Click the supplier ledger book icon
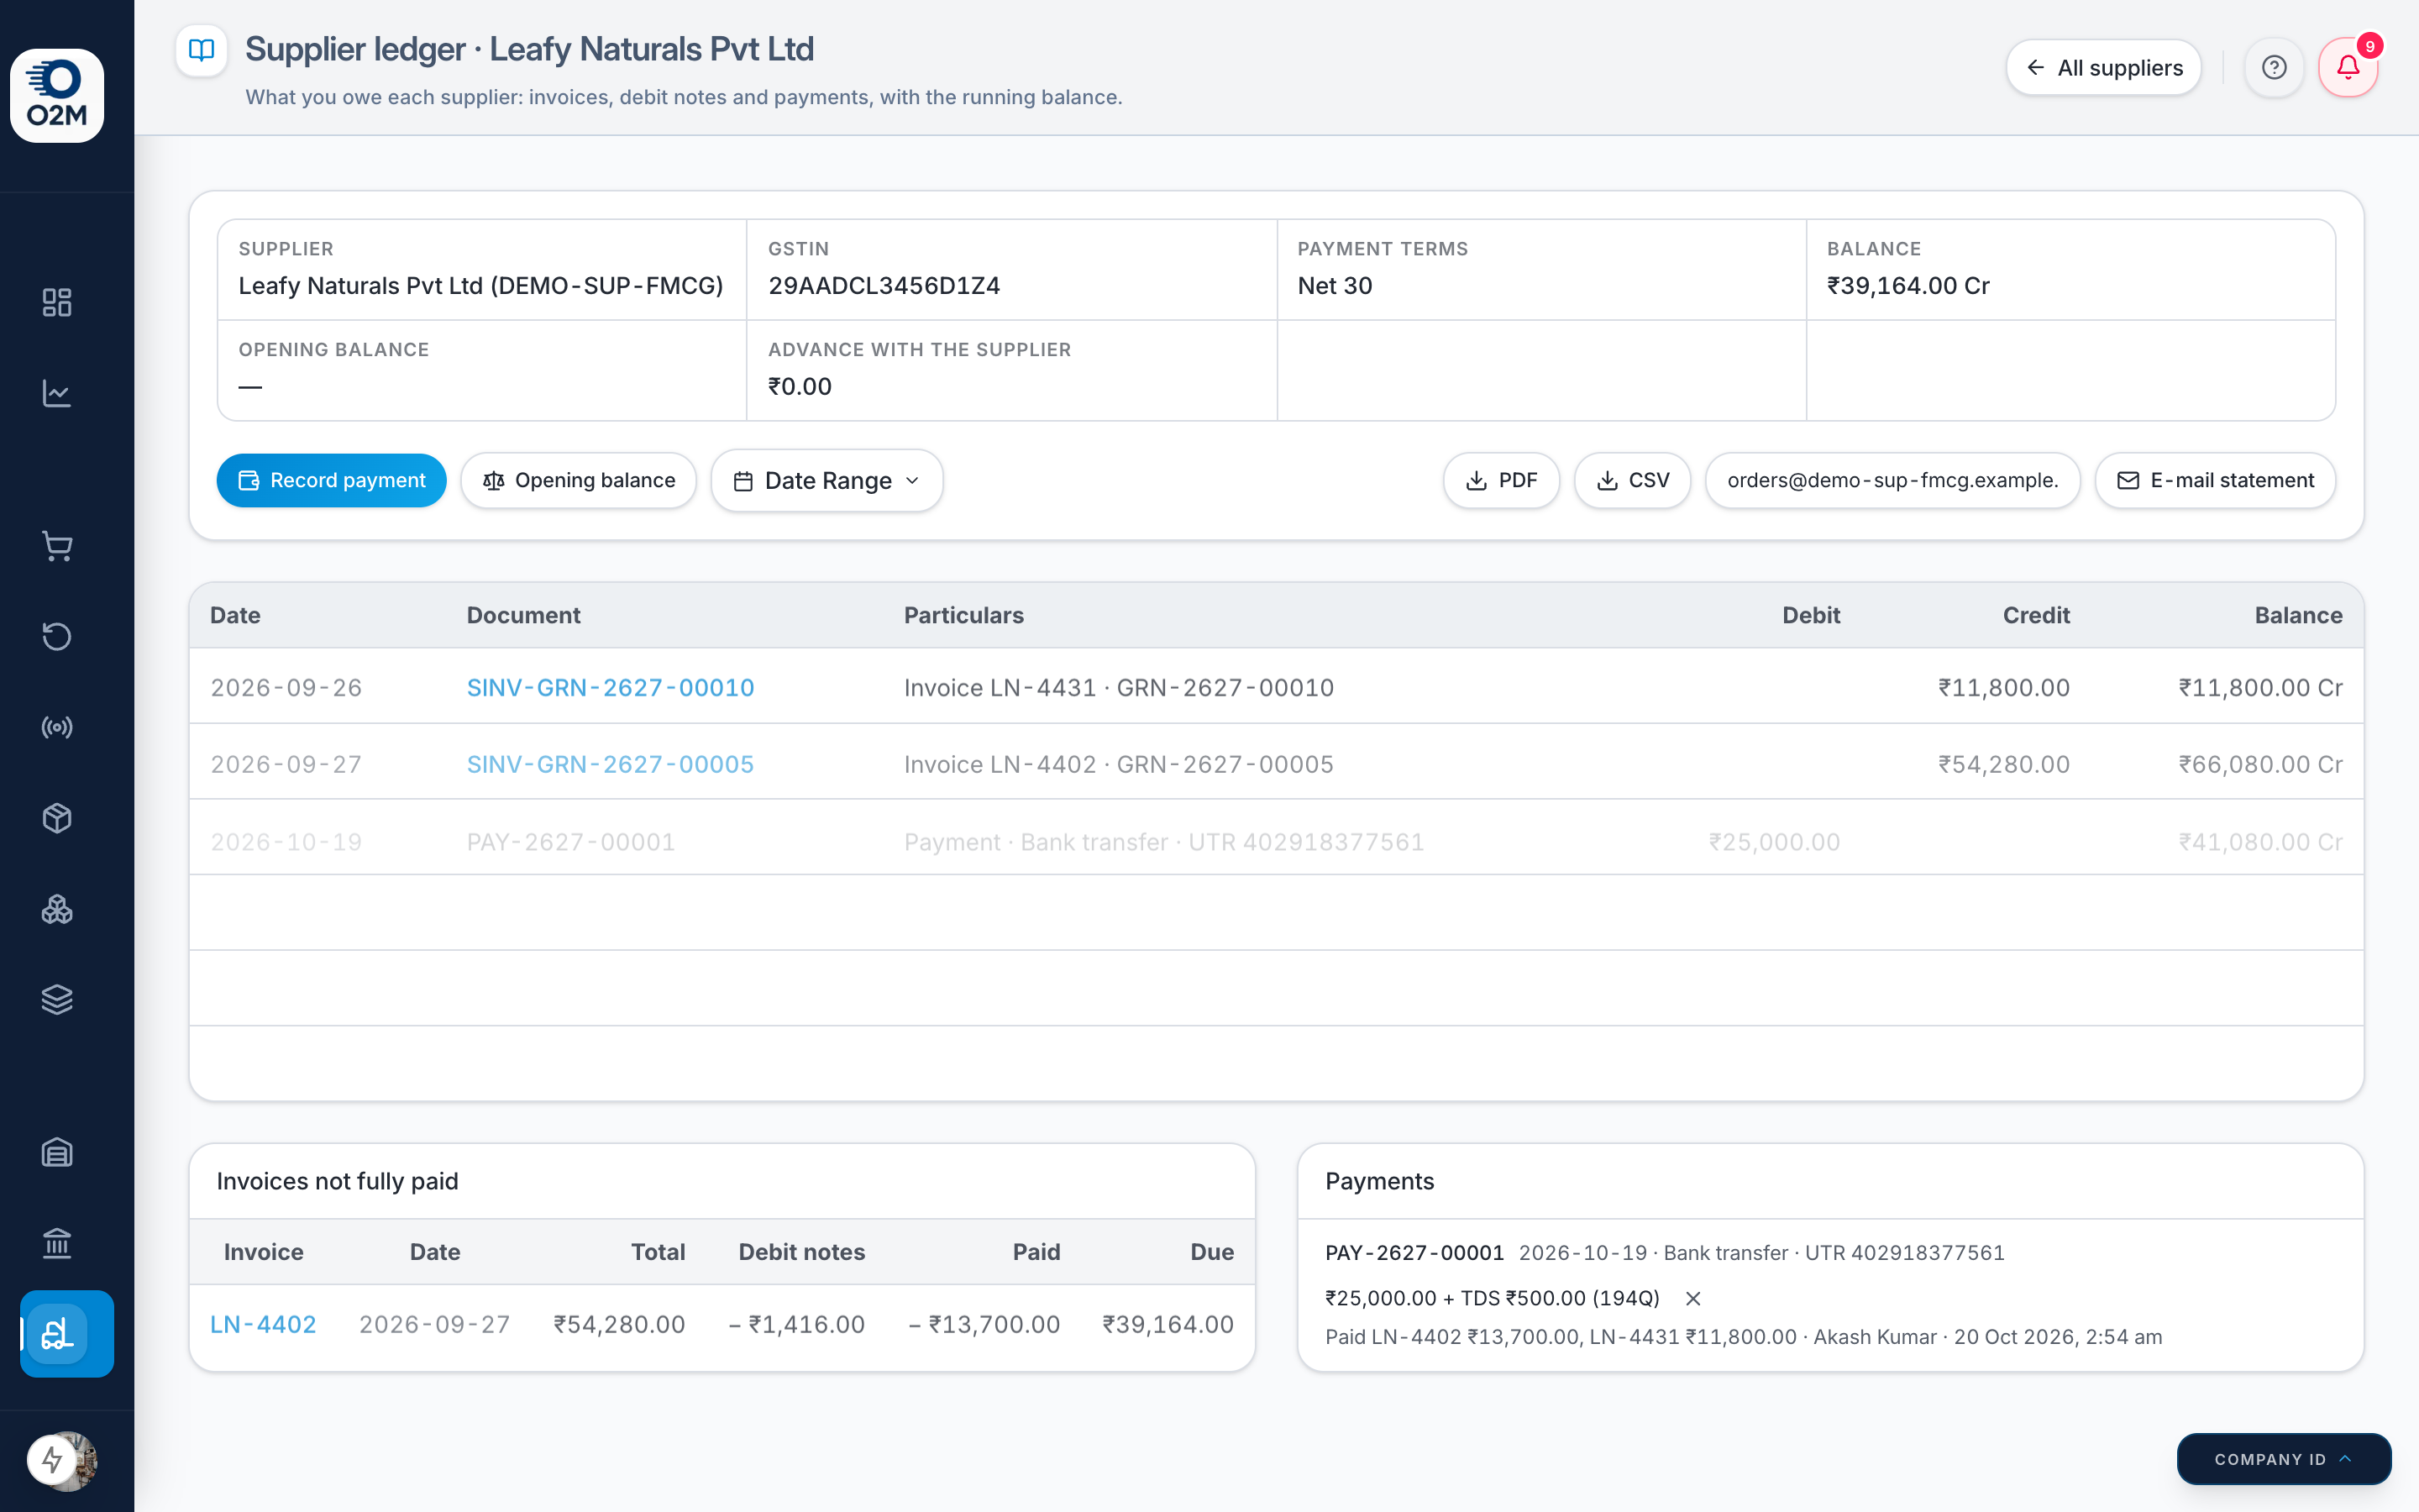Viewport: 2419px width, 1512px height. (x=202, y=50)
